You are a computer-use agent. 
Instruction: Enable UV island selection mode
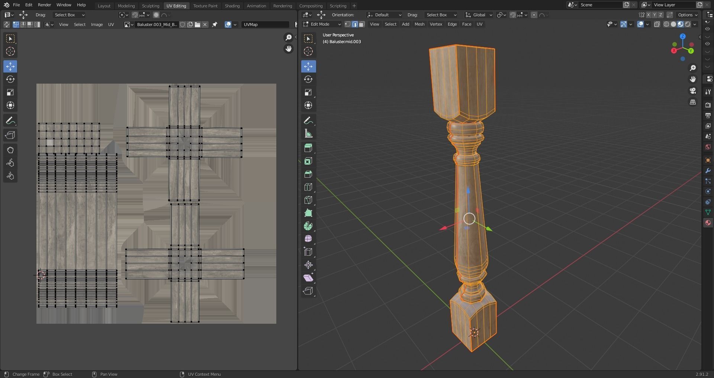pos(37,25)
